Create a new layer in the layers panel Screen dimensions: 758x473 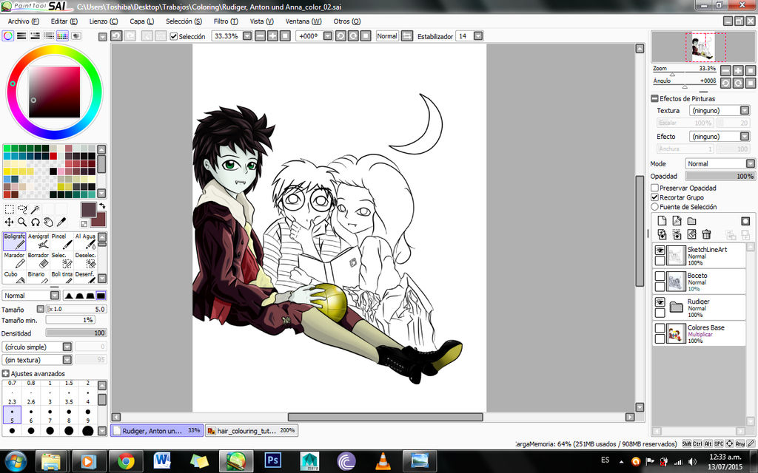coord(663,221)
